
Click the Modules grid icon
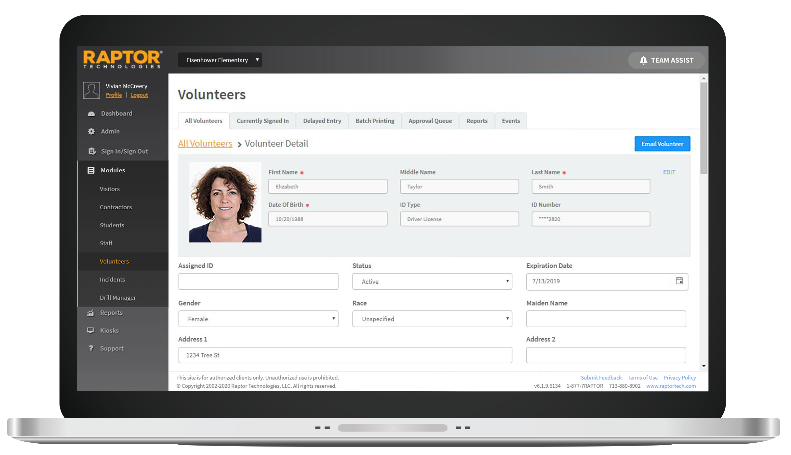(x=91, y=170)
